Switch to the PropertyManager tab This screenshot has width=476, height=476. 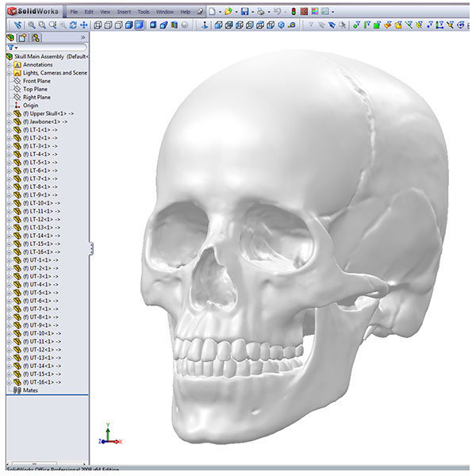click(x=23, y=37)
